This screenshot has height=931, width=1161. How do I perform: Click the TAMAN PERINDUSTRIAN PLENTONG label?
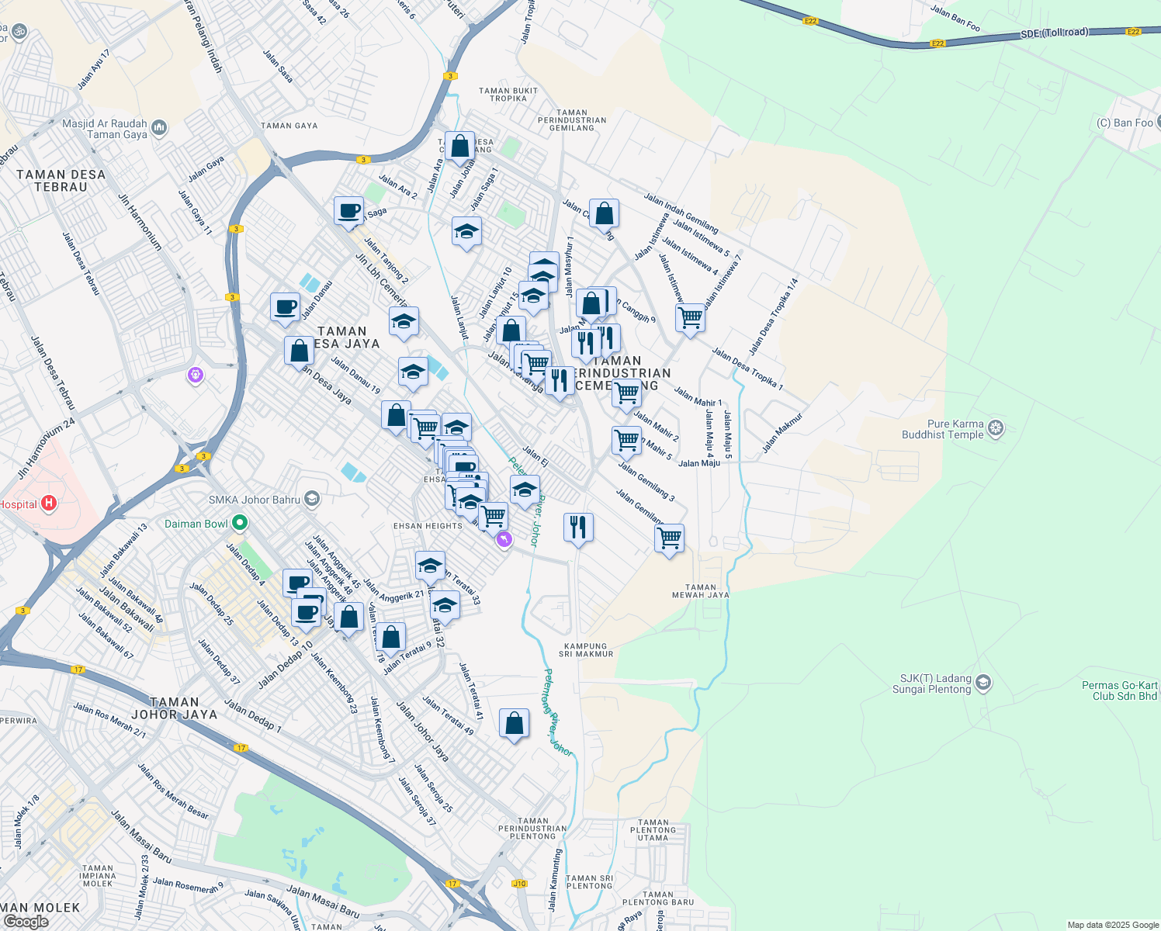pos(533,829)
